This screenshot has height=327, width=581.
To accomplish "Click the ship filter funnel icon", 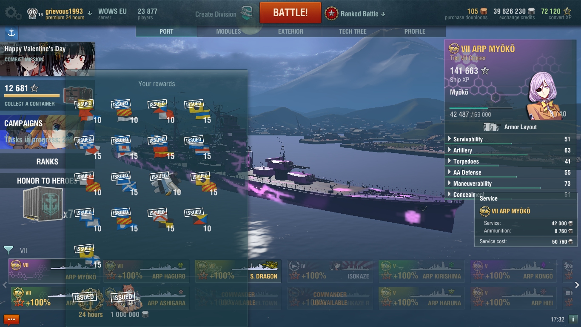I will [8, 250].
